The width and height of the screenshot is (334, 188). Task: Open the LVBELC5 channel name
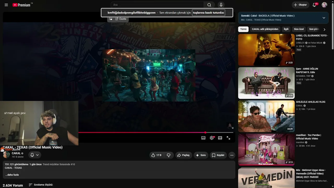[x=300, y=43]
